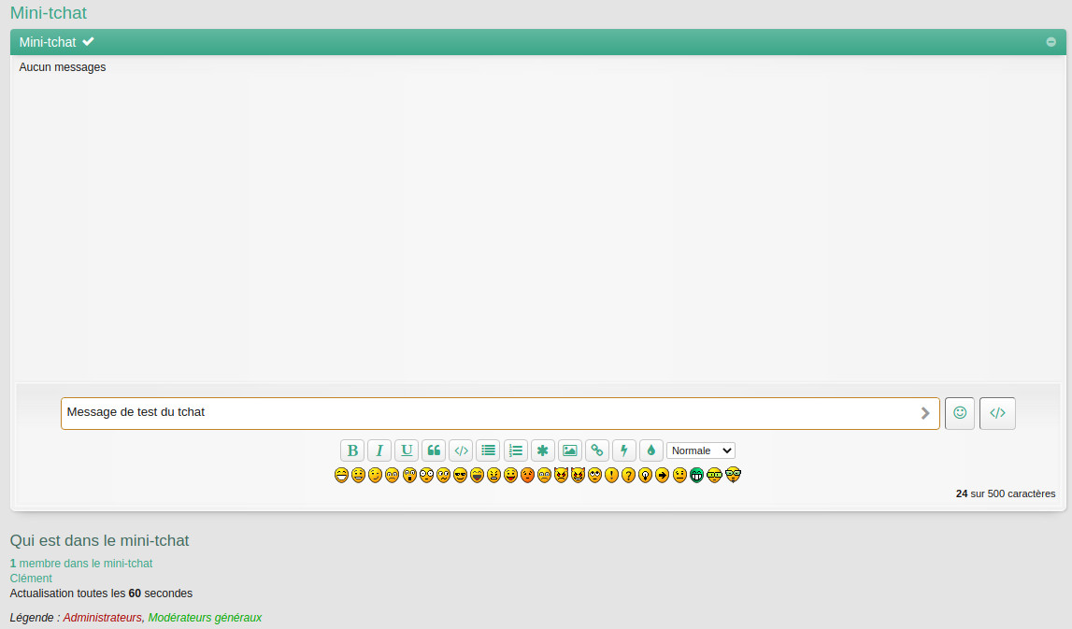Toggle bold text formatting
This screenshot has height=629, width=1072.
pos(352,450)
